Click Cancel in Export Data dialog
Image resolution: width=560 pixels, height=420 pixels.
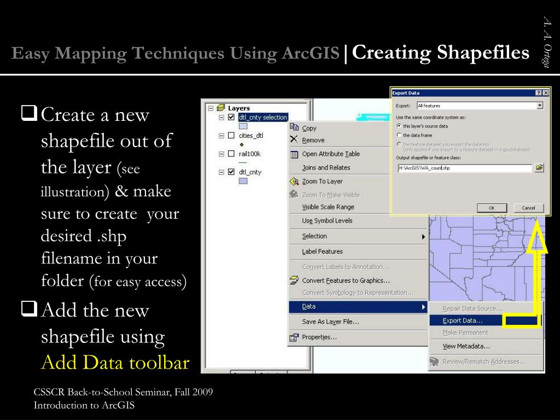coord(529,208)
